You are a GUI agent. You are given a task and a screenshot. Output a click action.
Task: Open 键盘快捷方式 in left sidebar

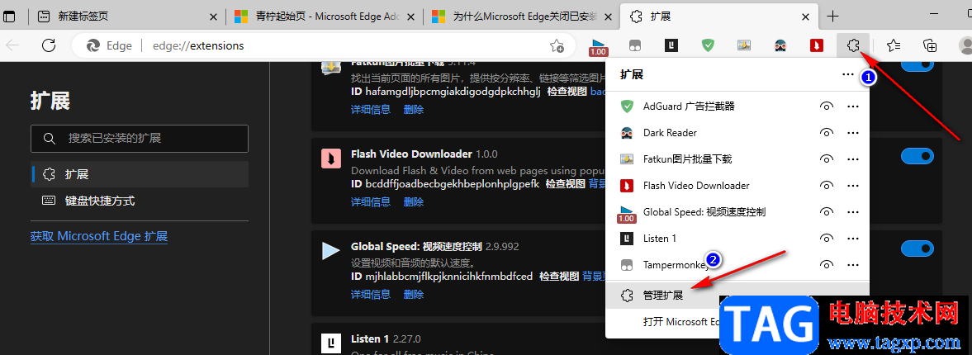[x=140, y=201]
